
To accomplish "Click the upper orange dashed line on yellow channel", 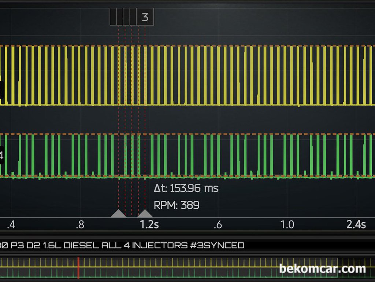I will [220, 46].
